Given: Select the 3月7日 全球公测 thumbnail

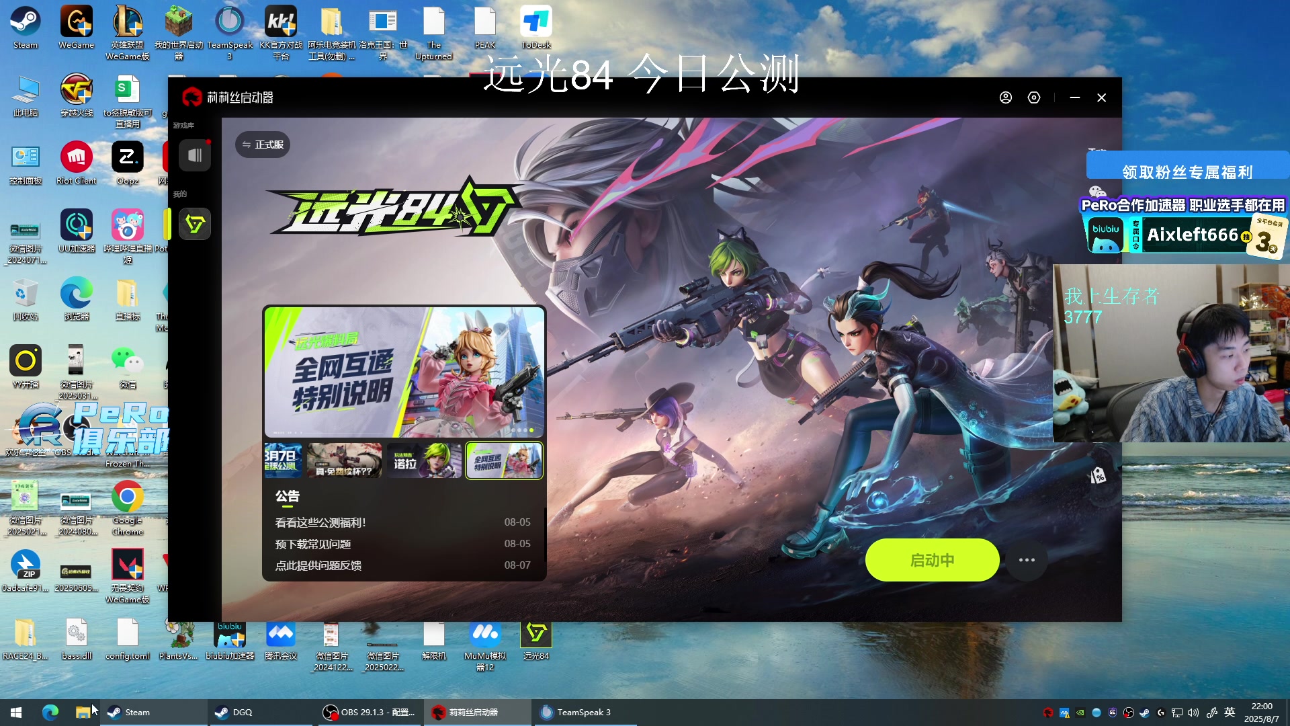Looking at the screenshot, I should (x=283, y=460).
